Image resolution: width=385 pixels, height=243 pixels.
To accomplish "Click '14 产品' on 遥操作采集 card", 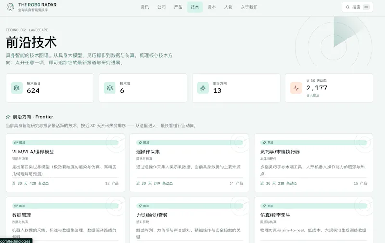I will pyautogui.click(x=236, y=183).
